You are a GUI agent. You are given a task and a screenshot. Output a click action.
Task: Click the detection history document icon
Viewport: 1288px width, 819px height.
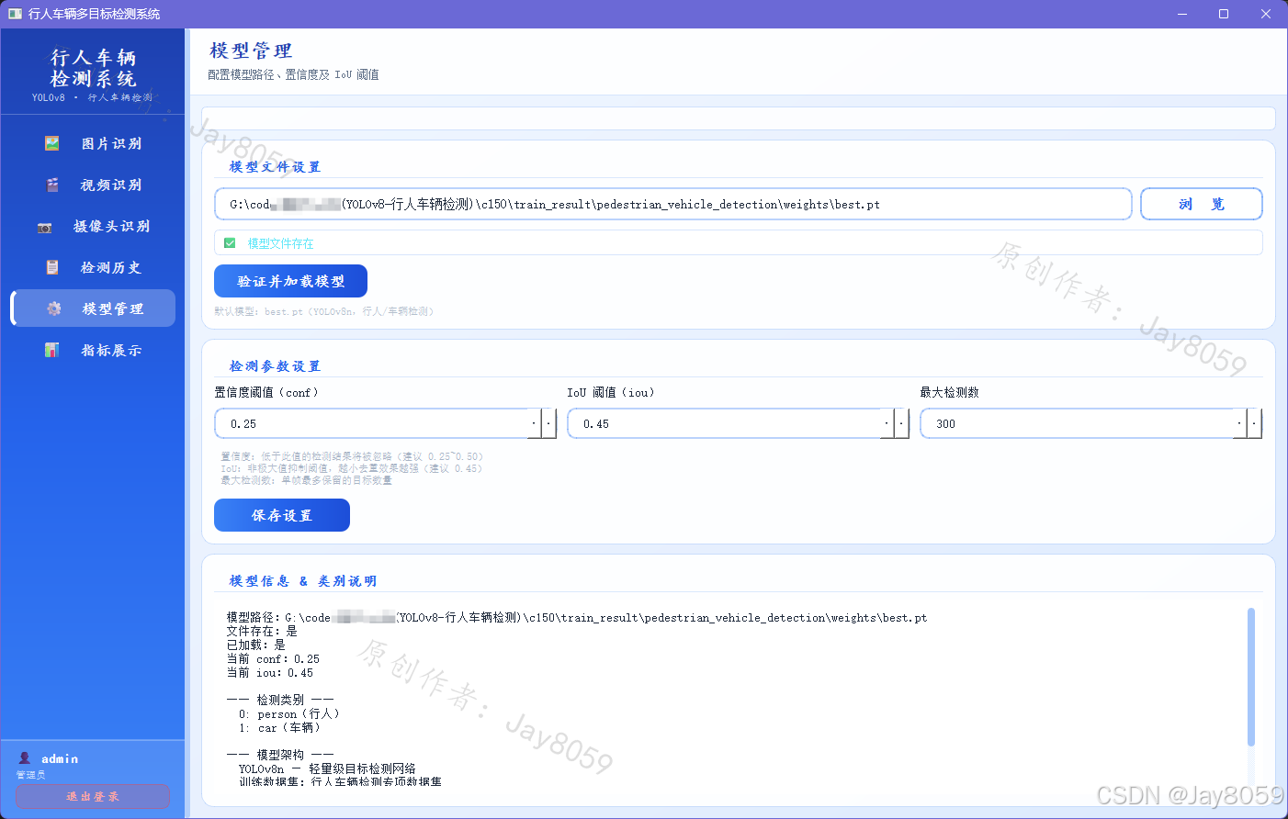tap(52, 267)
